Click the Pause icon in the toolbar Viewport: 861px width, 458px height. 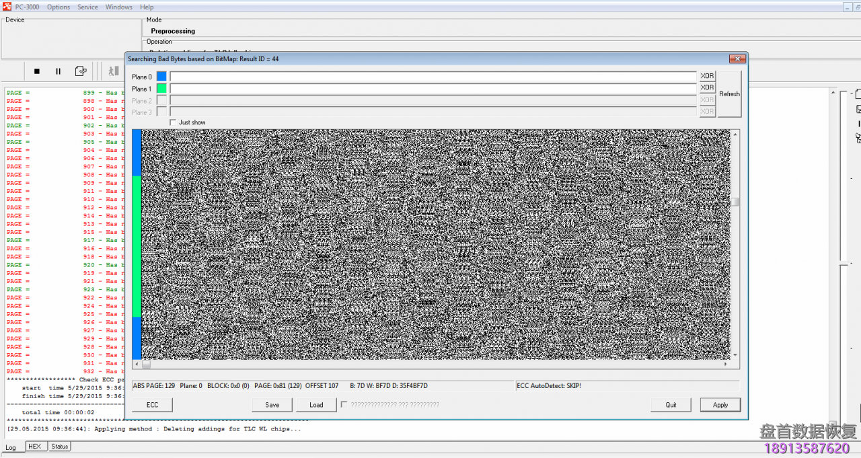pyautogui.click(x=58, y=71)
